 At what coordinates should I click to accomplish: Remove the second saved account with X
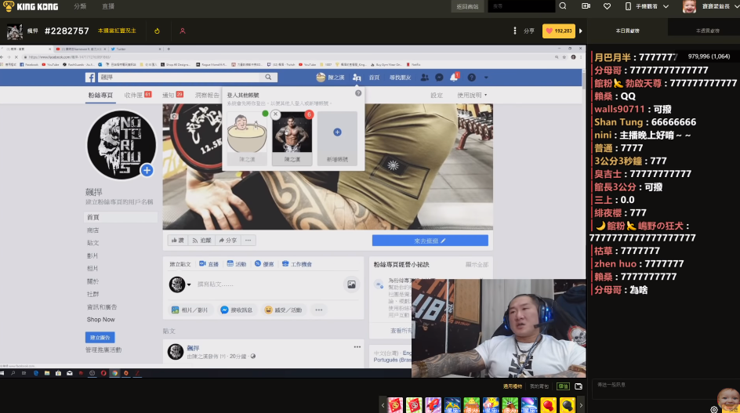coord(276,114)
